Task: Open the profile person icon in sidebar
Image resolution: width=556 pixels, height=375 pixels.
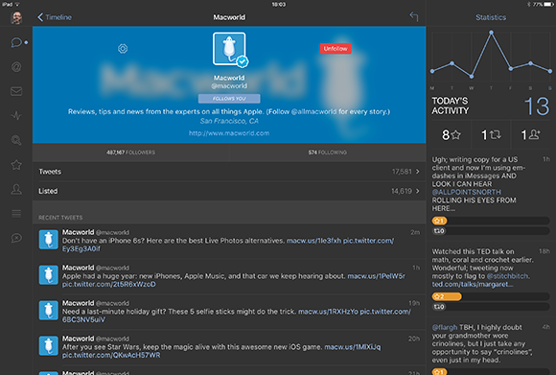Action: [16, 189]
